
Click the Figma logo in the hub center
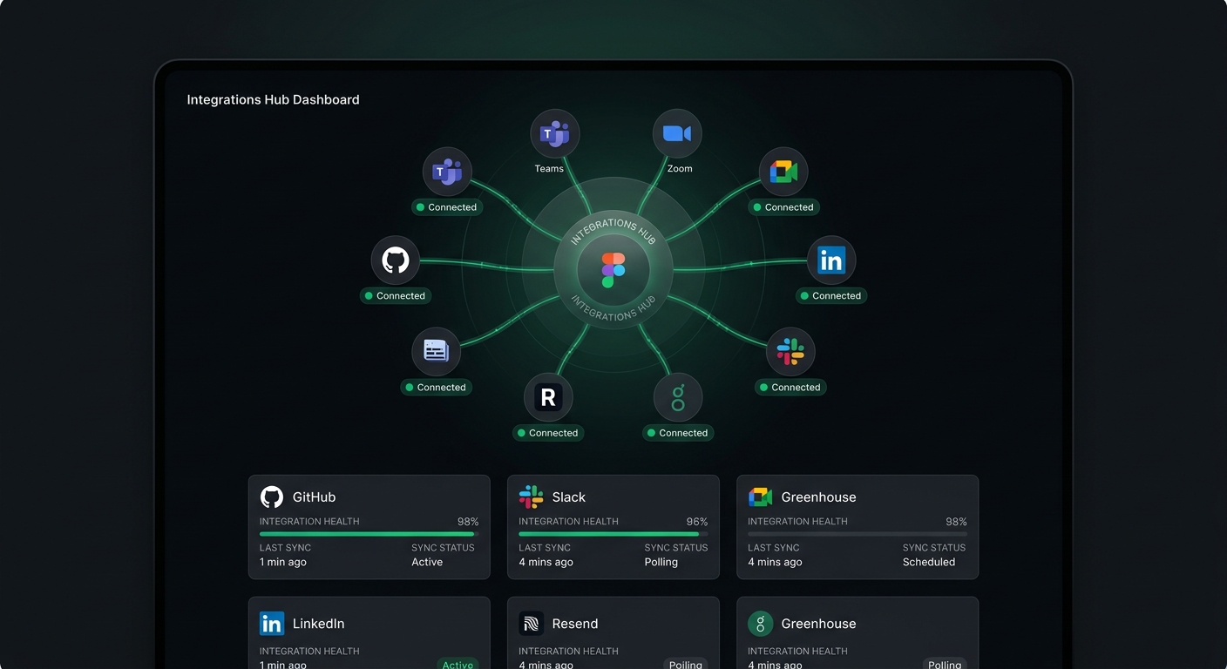click(613, 270)
